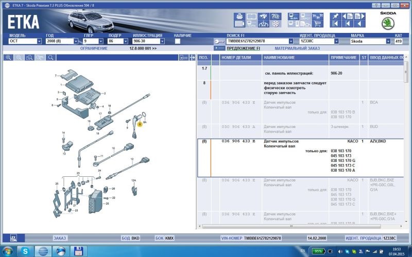Screen dimensions: 412x257
Task: Click the plain left arrow back icon
Action: [359, 24]
